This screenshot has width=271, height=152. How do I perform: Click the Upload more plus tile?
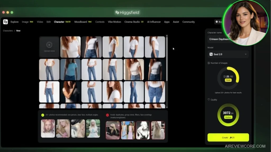[x=49, y=47]
